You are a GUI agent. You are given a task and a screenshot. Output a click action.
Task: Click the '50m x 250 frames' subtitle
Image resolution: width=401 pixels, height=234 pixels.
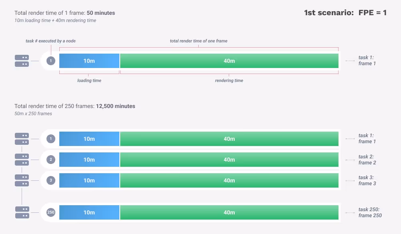pyautogui.click(x=33, y=114)
